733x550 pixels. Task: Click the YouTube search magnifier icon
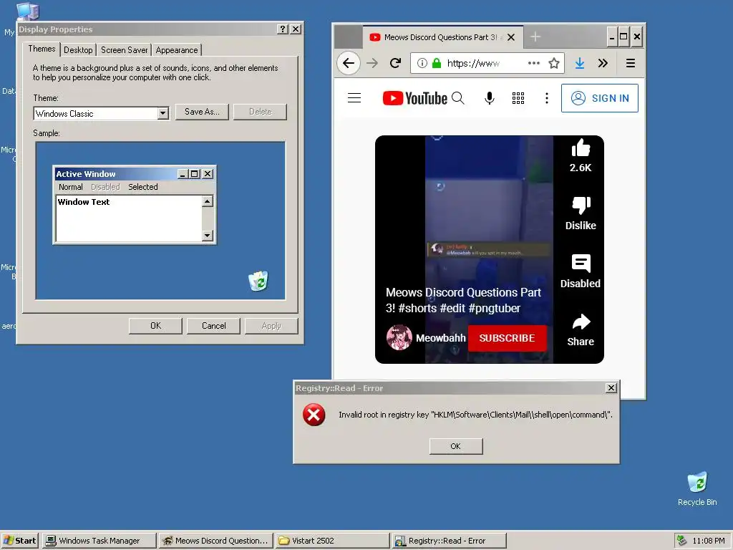(458, 98)
